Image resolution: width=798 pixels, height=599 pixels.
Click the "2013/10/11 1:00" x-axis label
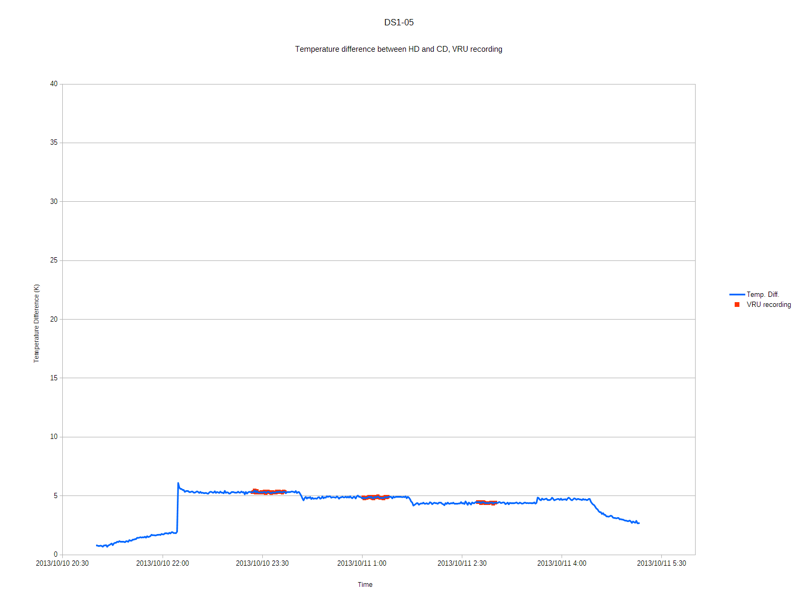click(362, 564)
